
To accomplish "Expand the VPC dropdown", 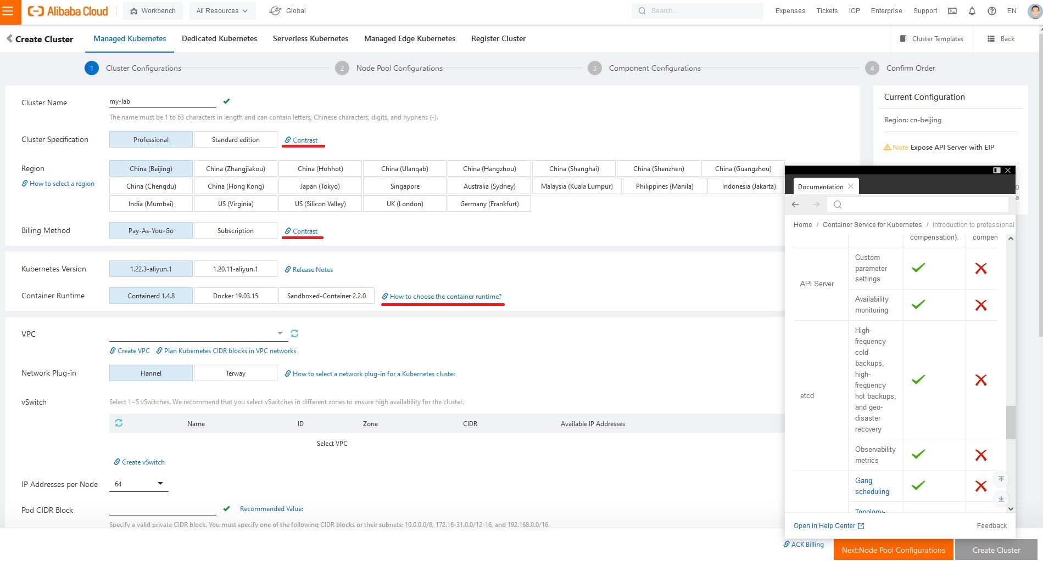I will pyautogui.click(x=280, y=333).
